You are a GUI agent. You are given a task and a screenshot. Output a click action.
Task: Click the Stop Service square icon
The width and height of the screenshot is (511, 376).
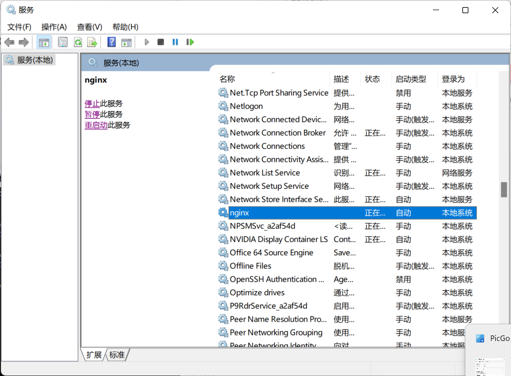coord(161,42)
